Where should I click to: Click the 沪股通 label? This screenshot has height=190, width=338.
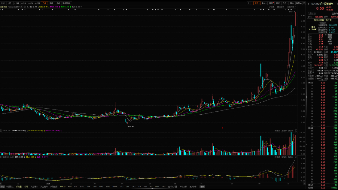point(272,7)
